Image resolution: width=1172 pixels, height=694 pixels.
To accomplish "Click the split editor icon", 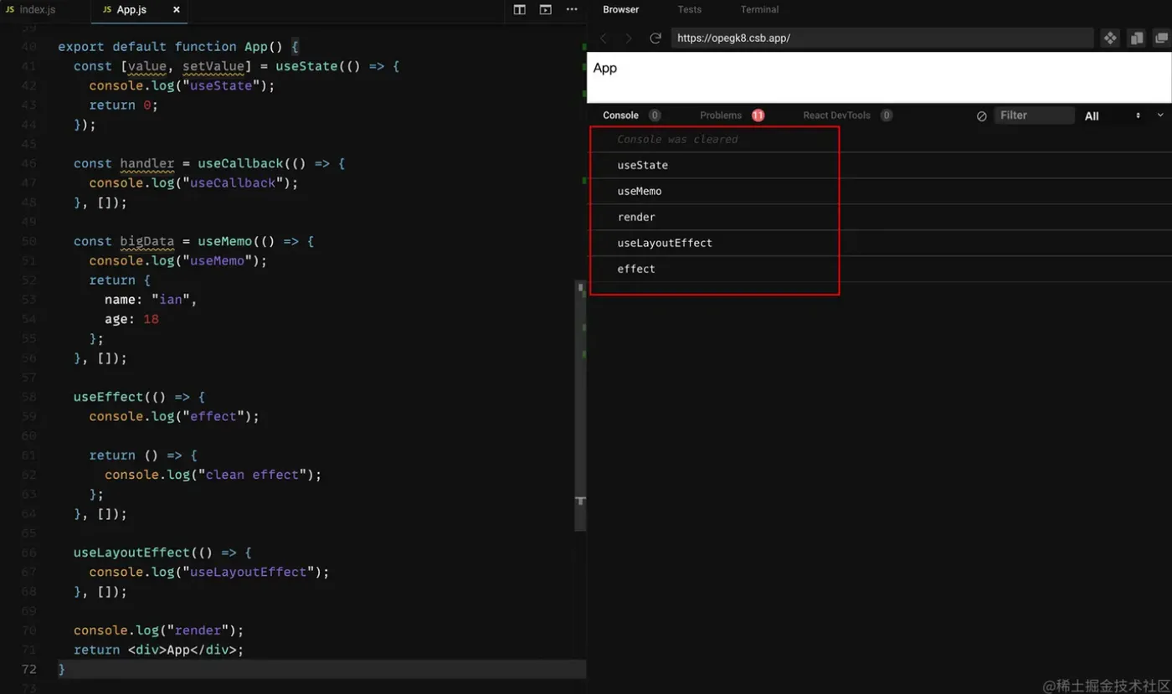I will point(520,10).
